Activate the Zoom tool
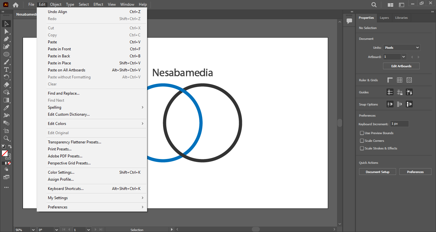The height and width of the screenshot is (232, 436). coord(6,138)
